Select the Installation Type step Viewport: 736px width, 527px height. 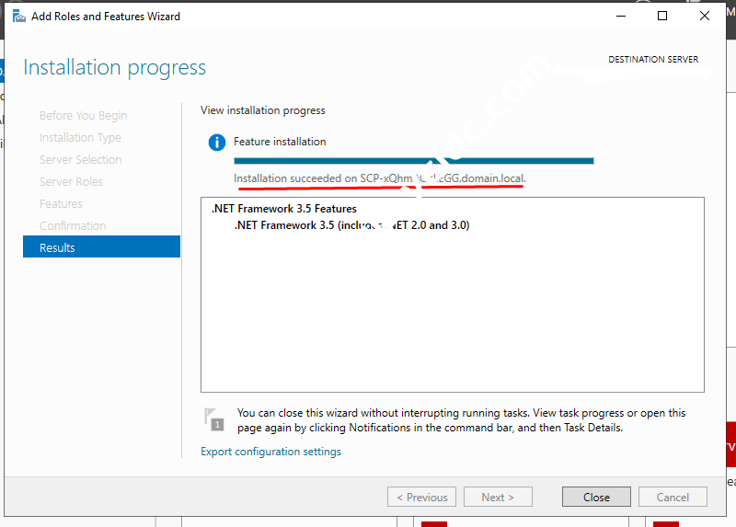click(x=80, y=138)
